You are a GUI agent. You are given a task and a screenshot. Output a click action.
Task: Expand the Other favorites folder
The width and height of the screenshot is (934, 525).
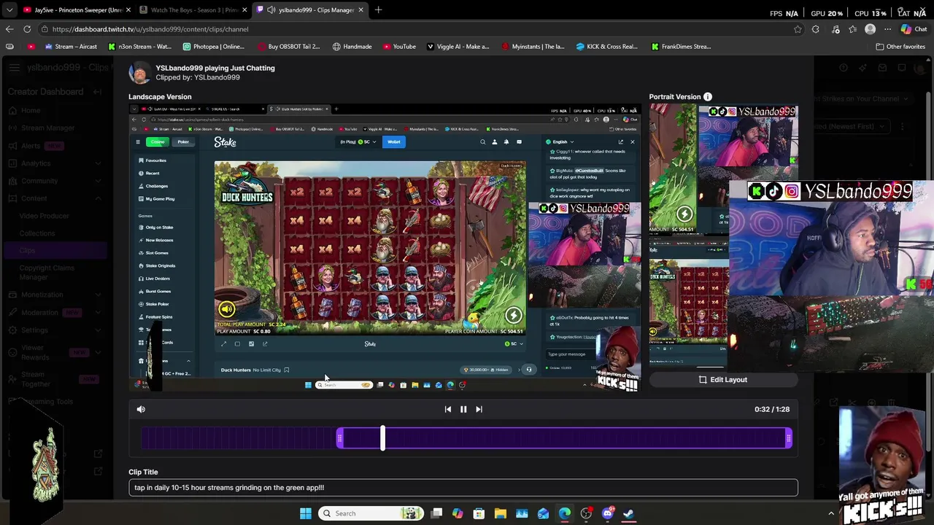[x=900, y=47]
